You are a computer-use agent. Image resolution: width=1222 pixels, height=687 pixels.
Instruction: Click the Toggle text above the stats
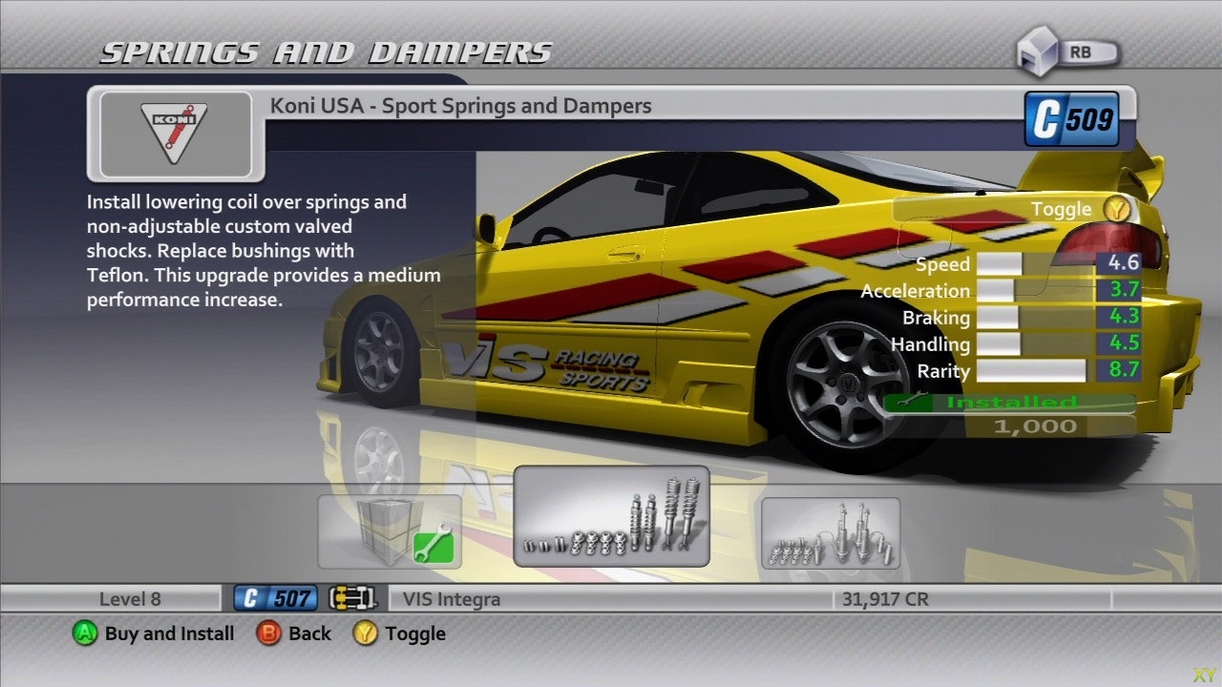click(x=1061, y=209)
